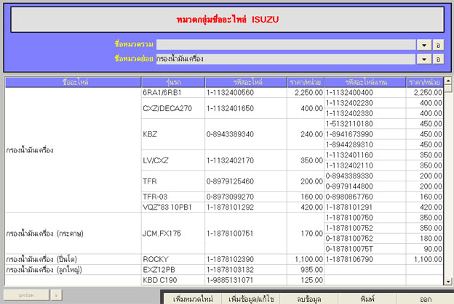The width and height of the screenshot is (454, 304).
Task: Click substitute code 1-1132400400
Action: [x=365, y=93]
